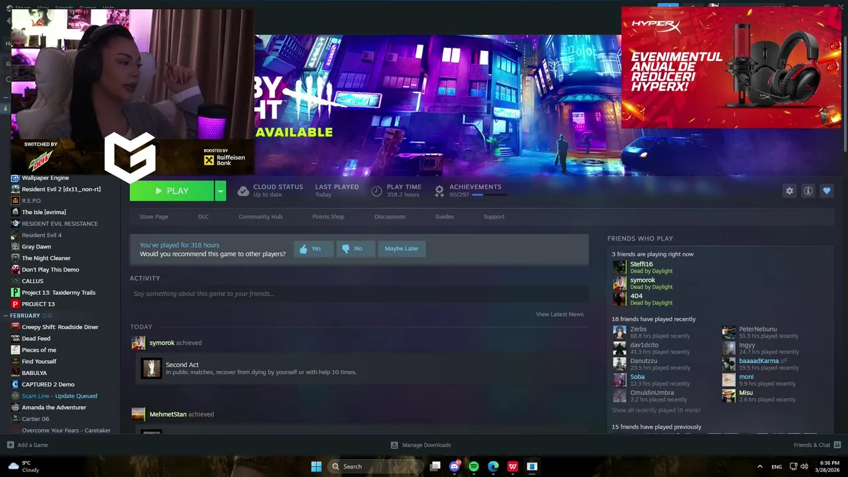
Task: Click the Wallpaper Engine icon in library
Action: [15, 178]
